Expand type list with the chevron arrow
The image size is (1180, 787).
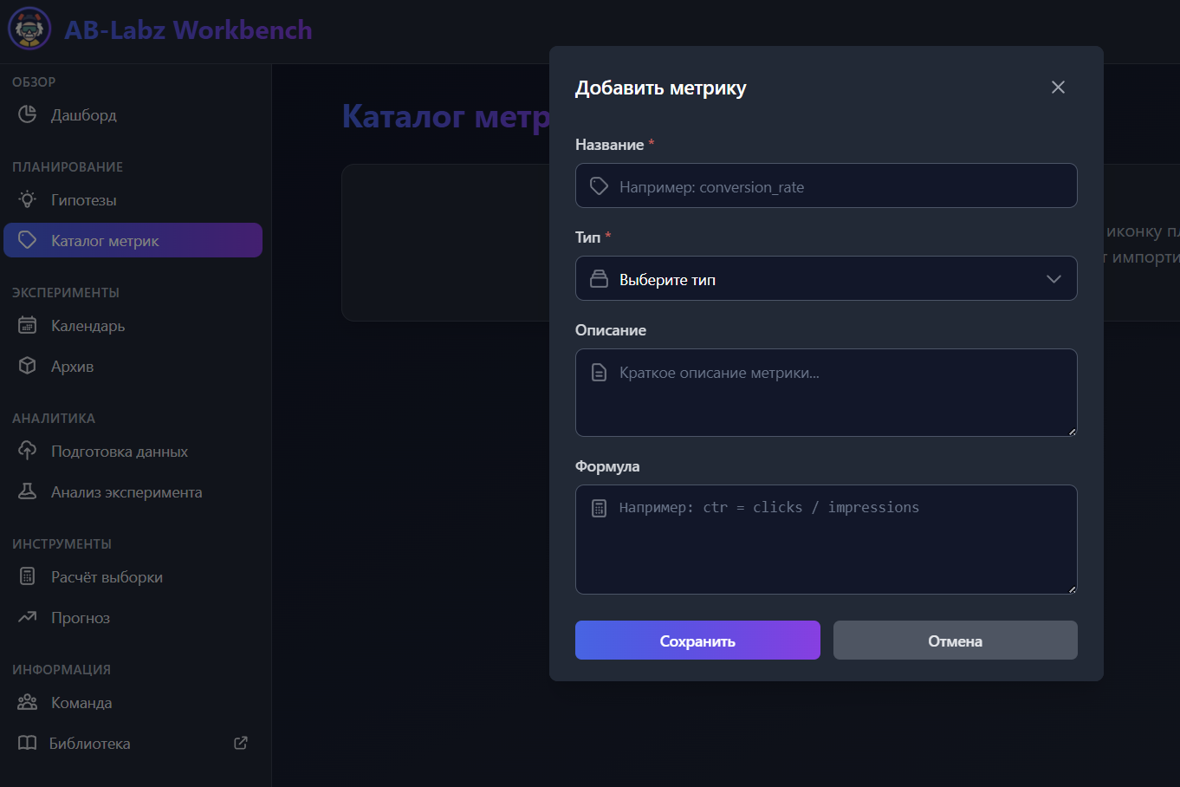(1054, 279)
